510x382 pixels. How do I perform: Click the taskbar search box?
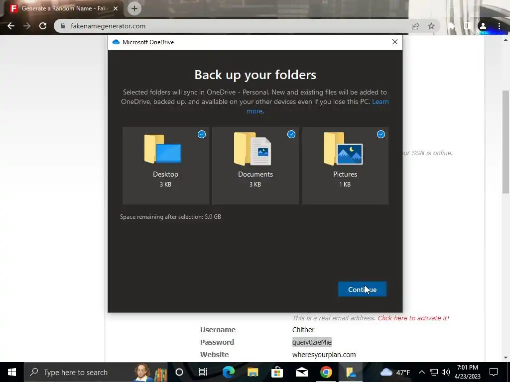click(x=96, y=372)
